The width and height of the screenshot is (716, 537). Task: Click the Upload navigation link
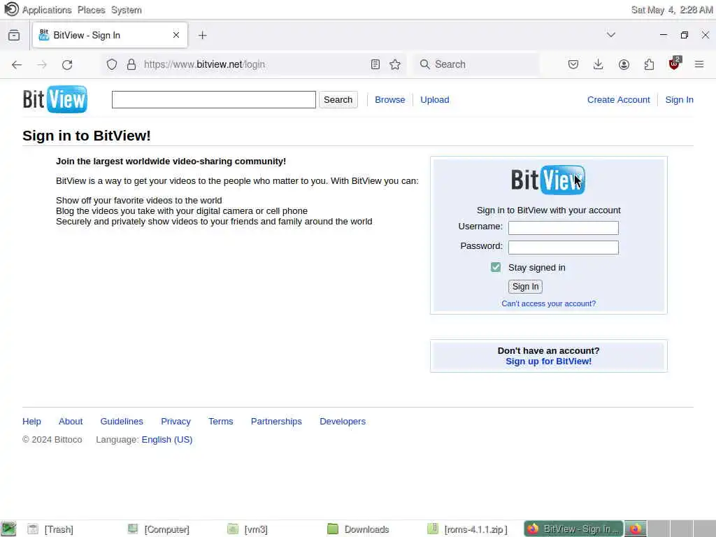tap(435, 99)
